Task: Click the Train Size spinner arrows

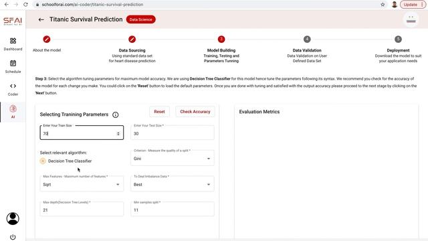Action: click(x=118, y=134)
